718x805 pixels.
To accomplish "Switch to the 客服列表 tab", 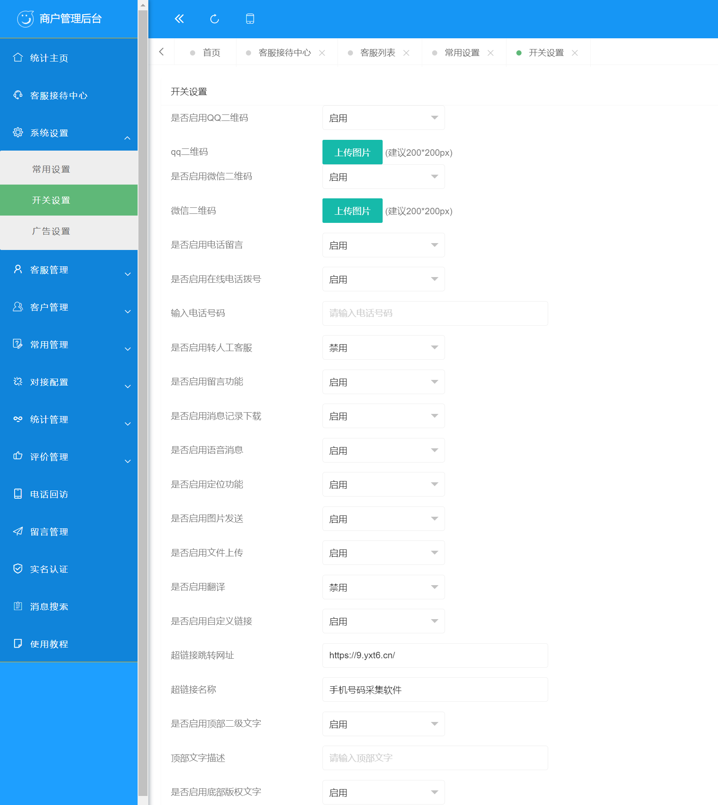I will coord(377,52).
